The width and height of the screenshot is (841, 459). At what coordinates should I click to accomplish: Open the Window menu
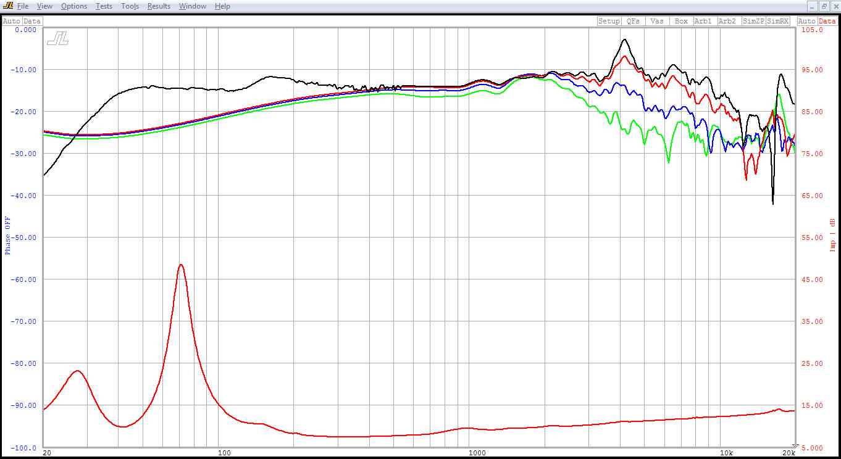pyautogui.click(x=193, y=6)
